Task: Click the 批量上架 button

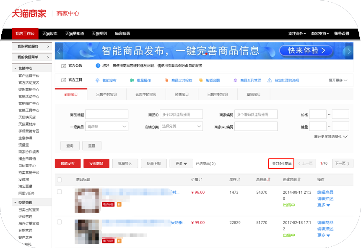Action: point(154,164)
